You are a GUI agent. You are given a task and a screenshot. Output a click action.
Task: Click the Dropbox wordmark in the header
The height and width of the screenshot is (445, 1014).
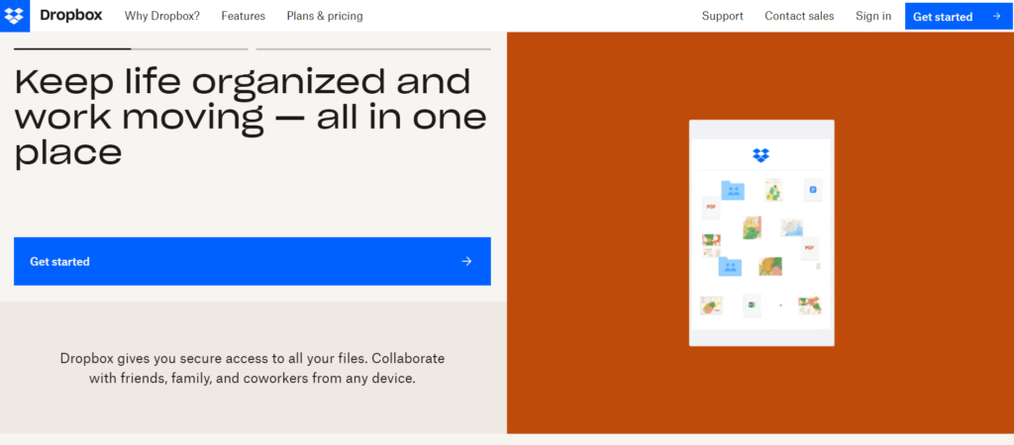pyautogui.click(x=71, y=16)
